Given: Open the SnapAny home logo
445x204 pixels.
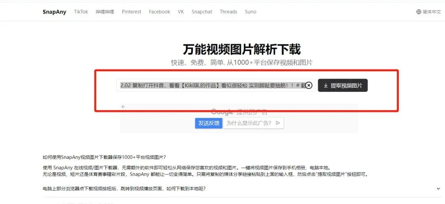Looking at the screenshot, I should (54, 12).
